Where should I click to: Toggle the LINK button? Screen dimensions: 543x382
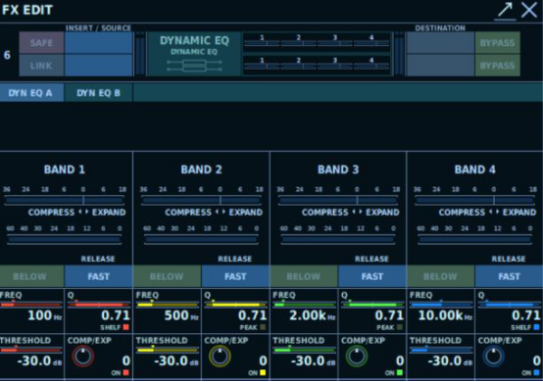[x=41, y=66]
